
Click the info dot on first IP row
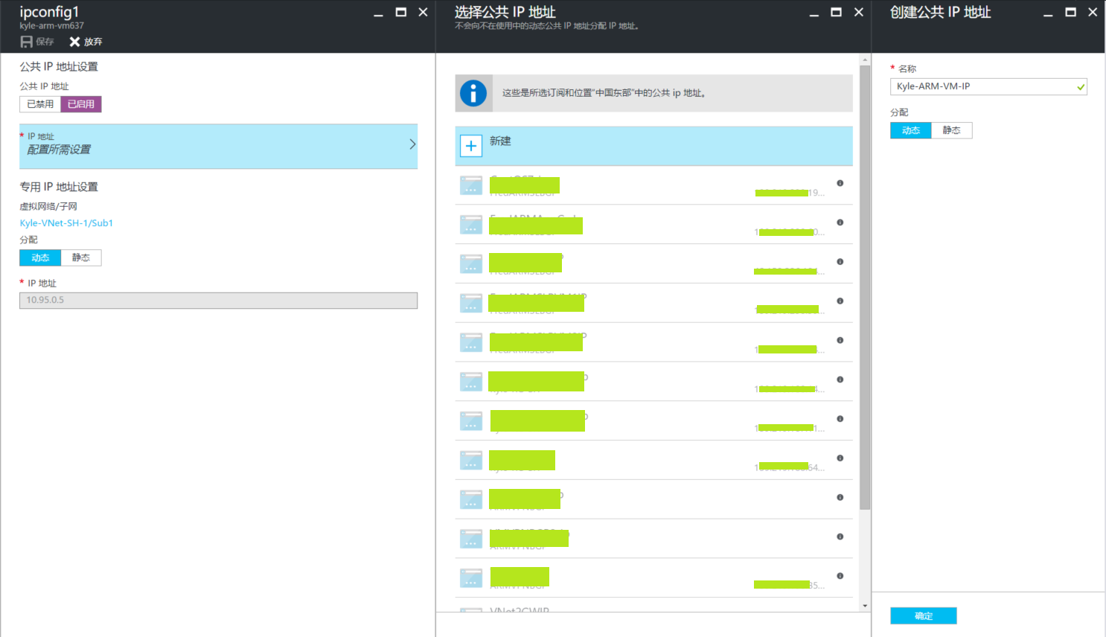pyautogui.click(x=840, y=183)
